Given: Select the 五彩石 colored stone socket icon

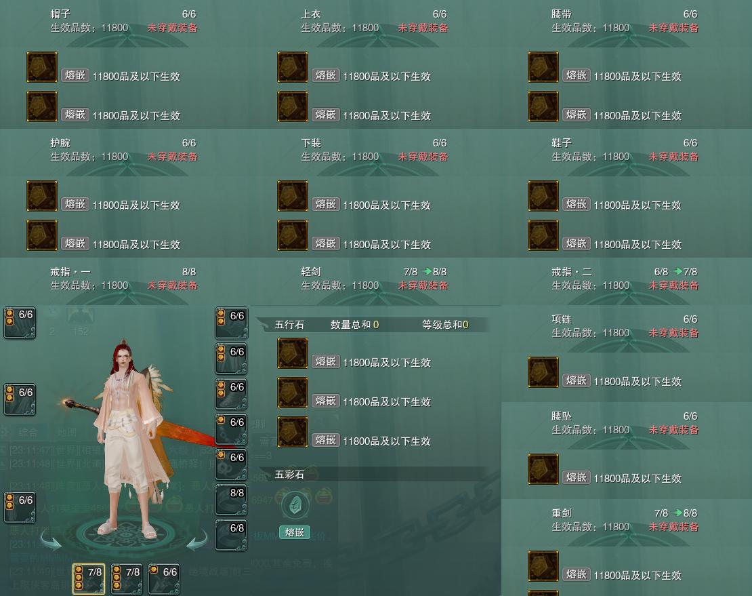Looking at the screenshot, I should (295, 504).
